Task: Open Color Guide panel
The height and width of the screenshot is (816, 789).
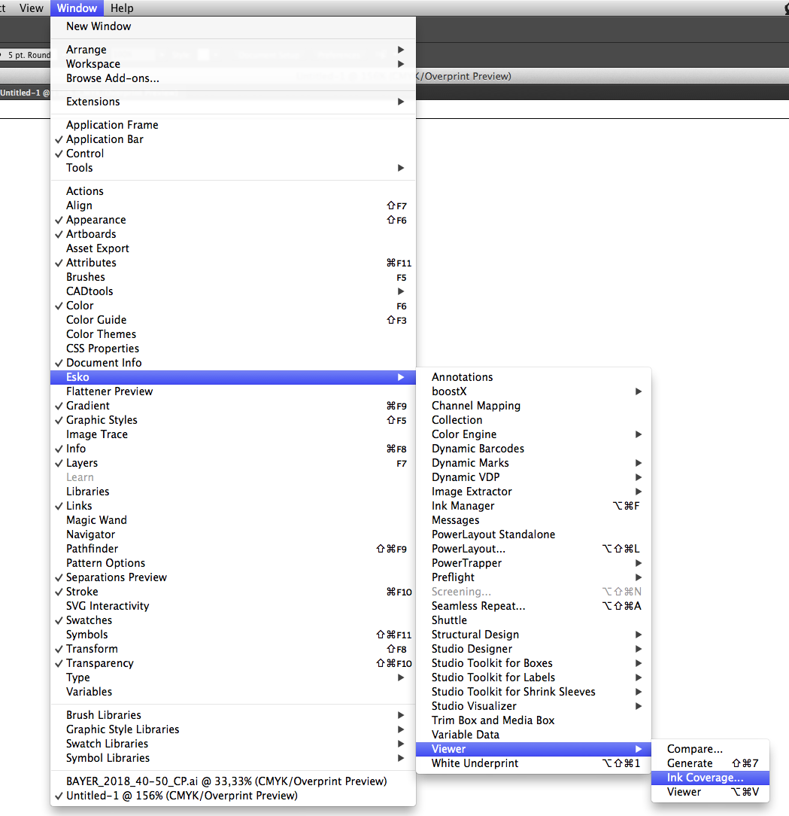Action: tap(233, 320)
